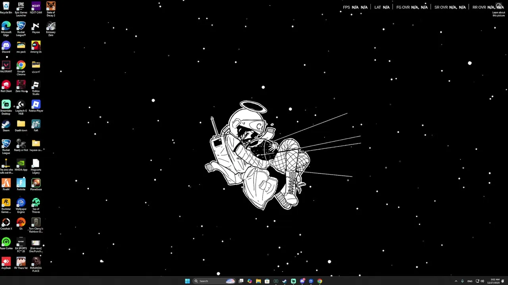Open the mc pack folder
The image size is (508, 285).
point(21,47)
